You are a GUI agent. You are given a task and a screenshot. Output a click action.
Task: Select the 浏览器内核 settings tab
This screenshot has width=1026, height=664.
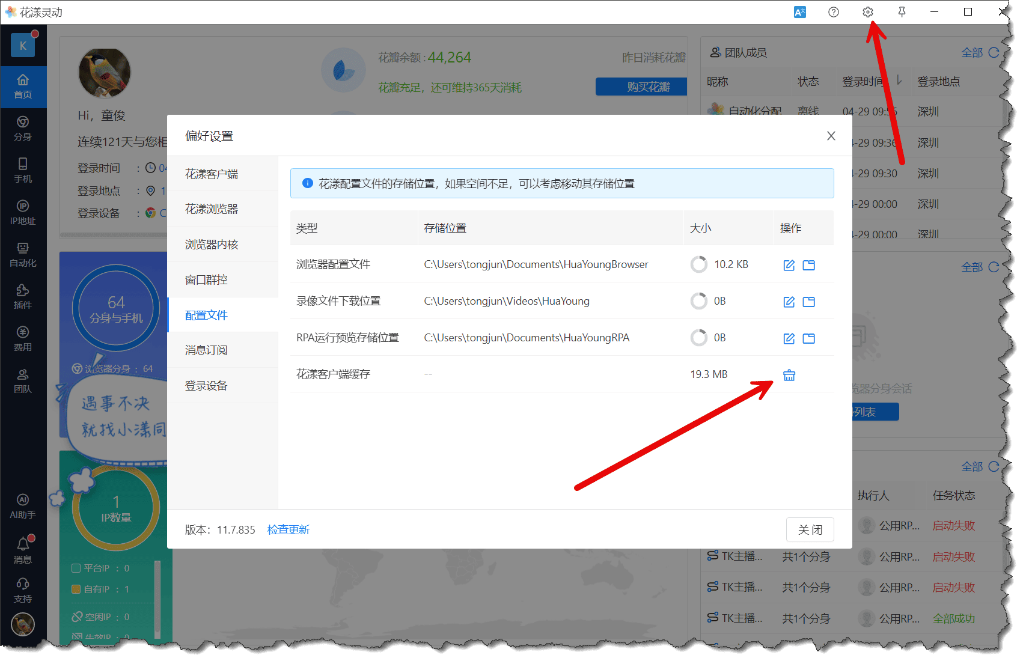coord(212,245)
